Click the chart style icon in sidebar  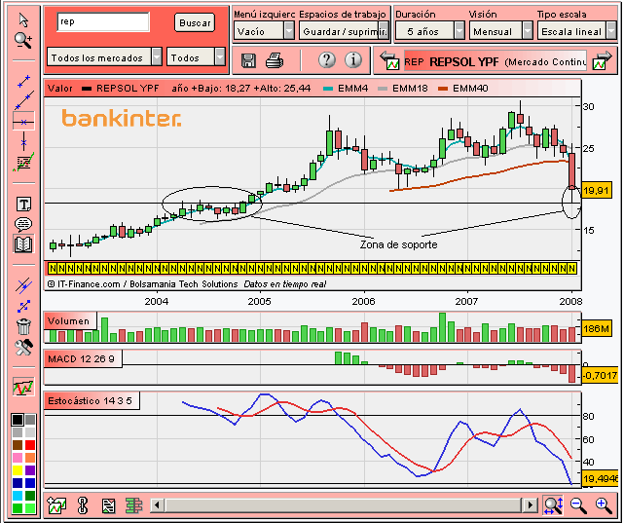coord(23,387)
